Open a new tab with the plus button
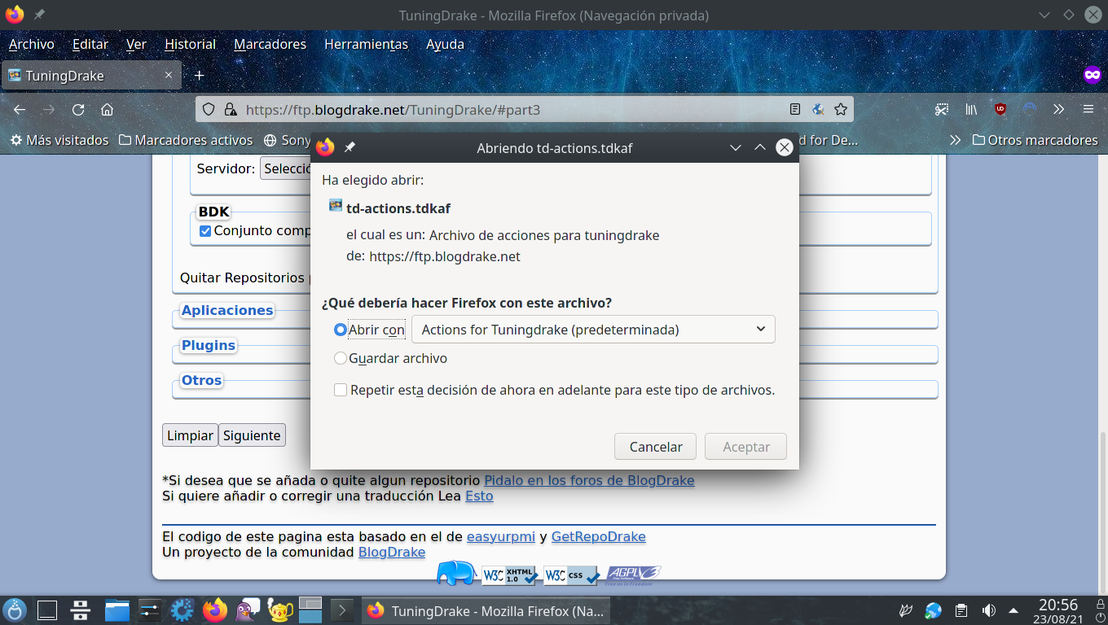This screenshot has width=1108, height=625. click(x=199, y=76)
